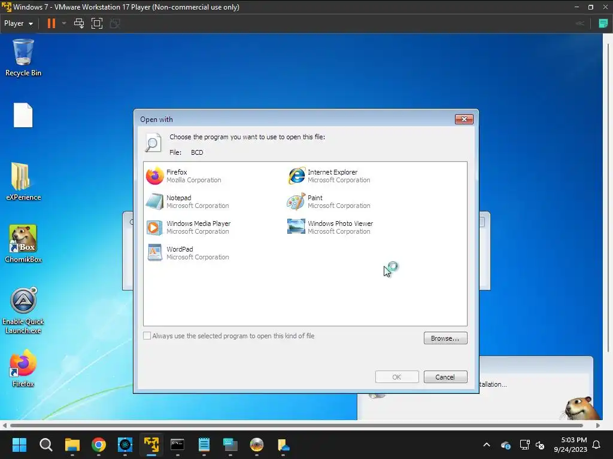The width and height of the screenshot is (613, 459).
Task: Select the eXPerience folder icon
Action: [x=23, y=182]
